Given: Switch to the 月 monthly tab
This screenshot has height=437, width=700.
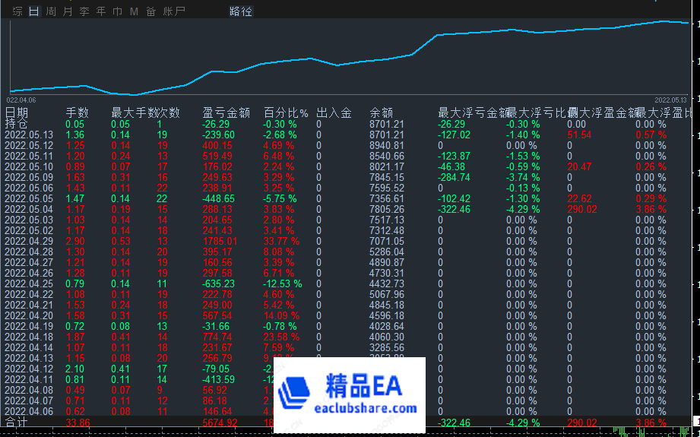Looking at the screenshot, I should tap(68, 11).
